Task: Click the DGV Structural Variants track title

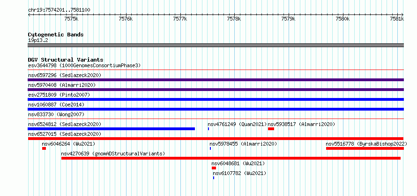Action: (66, 60)
